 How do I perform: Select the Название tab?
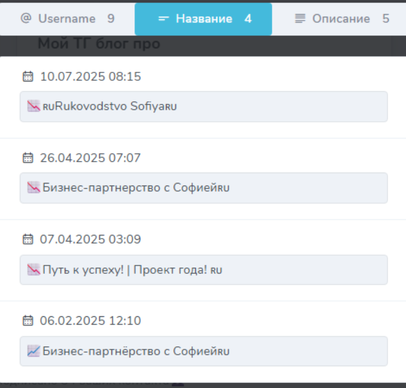point(204,19)
